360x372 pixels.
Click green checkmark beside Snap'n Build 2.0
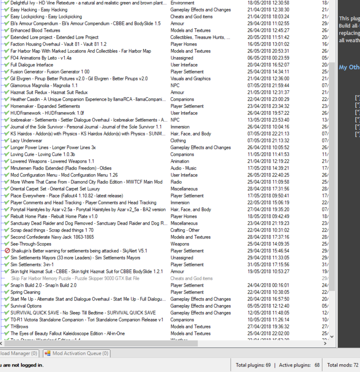(7, 285)
